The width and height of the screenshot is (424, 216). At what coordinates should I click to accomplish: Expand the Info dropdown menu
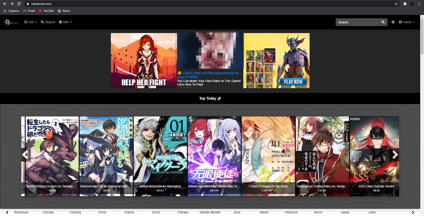coord(65,22)
